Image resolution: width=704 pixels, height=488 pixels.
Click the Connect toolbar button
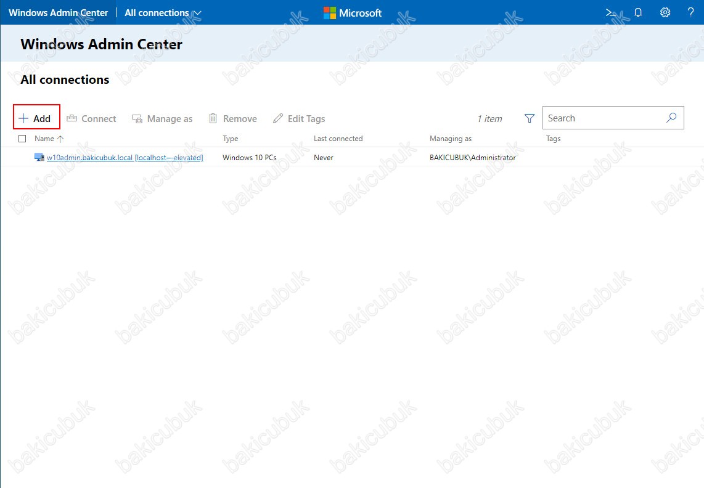click(92, 118)
